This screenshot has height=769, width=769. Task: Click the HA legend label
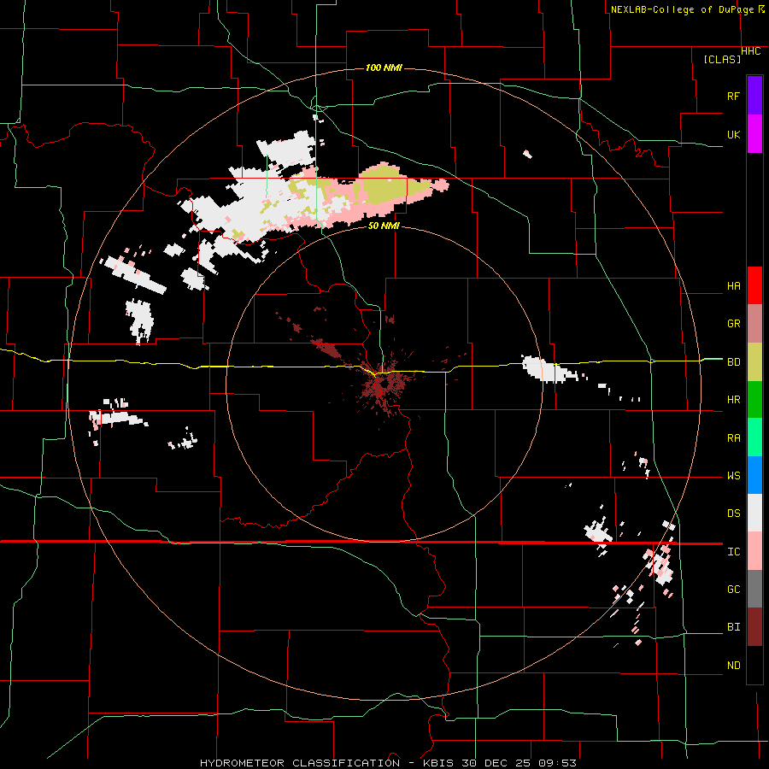tap(733, 286)
